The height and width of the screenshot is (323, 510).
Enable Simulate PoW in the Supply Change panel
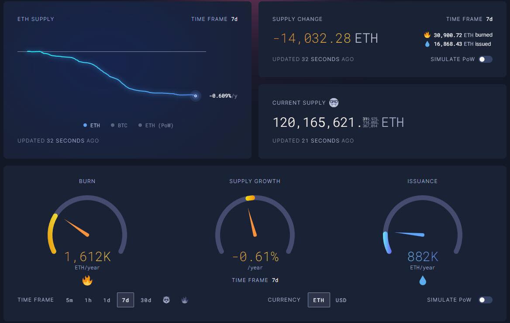485,59
